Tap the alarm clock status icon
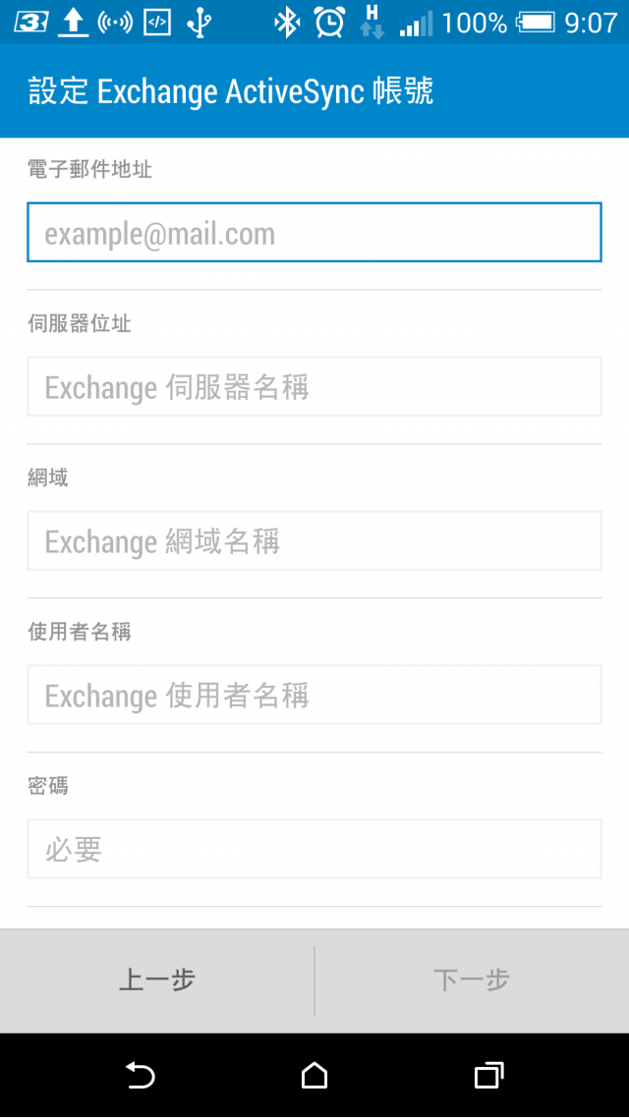Viewport: 629px width, 1118px height. (330, 23)
